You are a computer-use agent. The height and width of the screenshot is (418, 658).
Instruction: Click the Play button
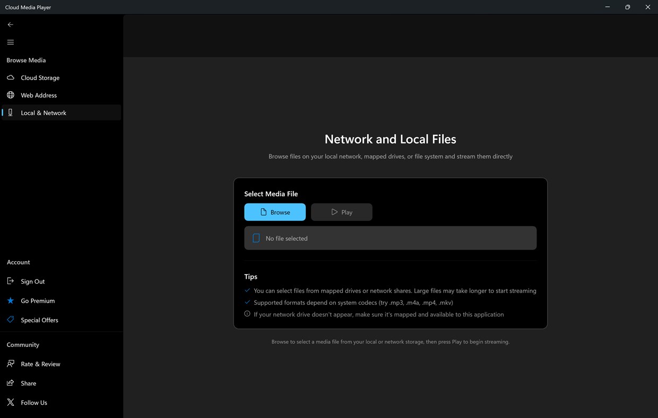pyautogui.click(x=341, y=211)
